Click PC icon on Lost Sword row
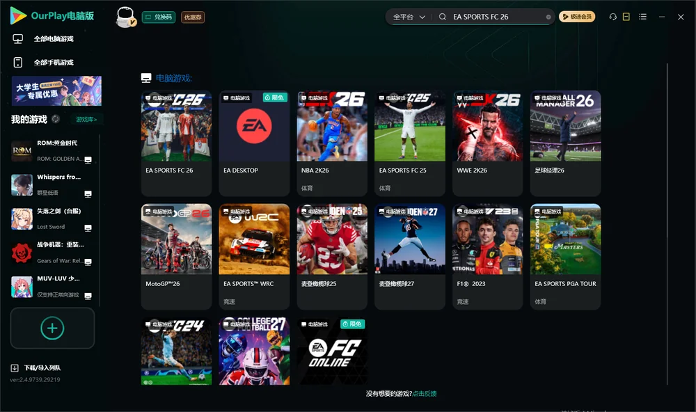 88,228
